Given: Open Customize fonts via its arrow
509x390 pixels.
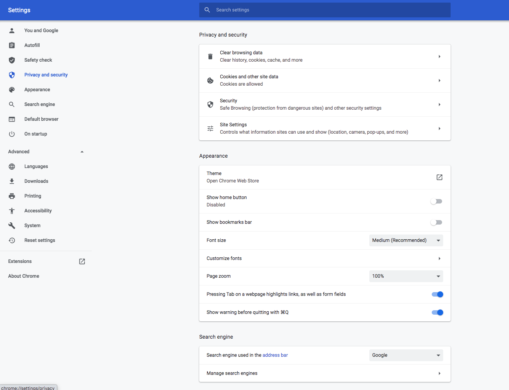Looking at the screenshot, I should 440,259.
